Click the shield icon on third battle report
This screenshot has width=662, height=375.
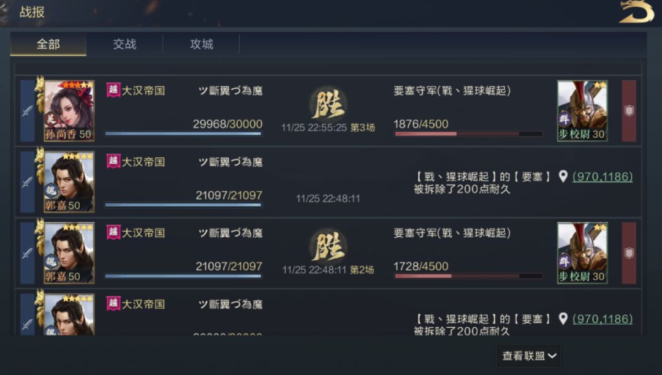(629, 253)
